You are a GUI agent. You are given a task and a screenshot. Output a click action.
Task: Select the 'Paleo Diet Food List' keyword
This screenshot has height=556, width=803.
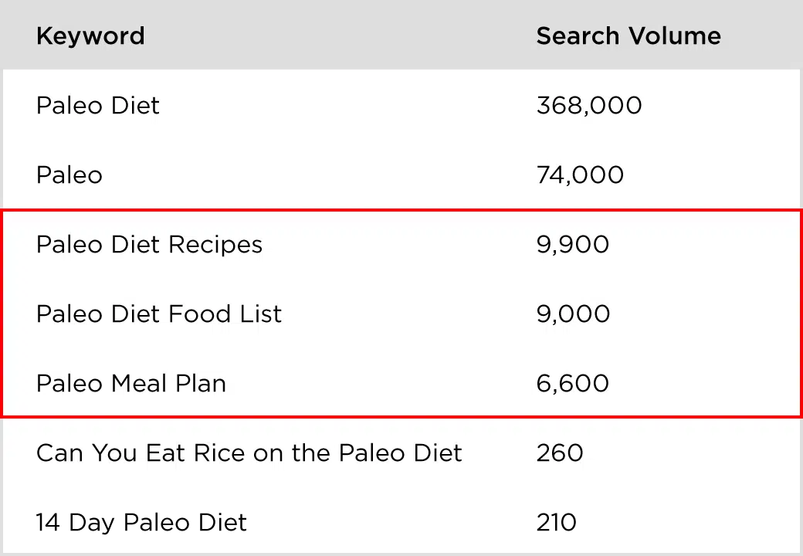[x=159, y=314]
